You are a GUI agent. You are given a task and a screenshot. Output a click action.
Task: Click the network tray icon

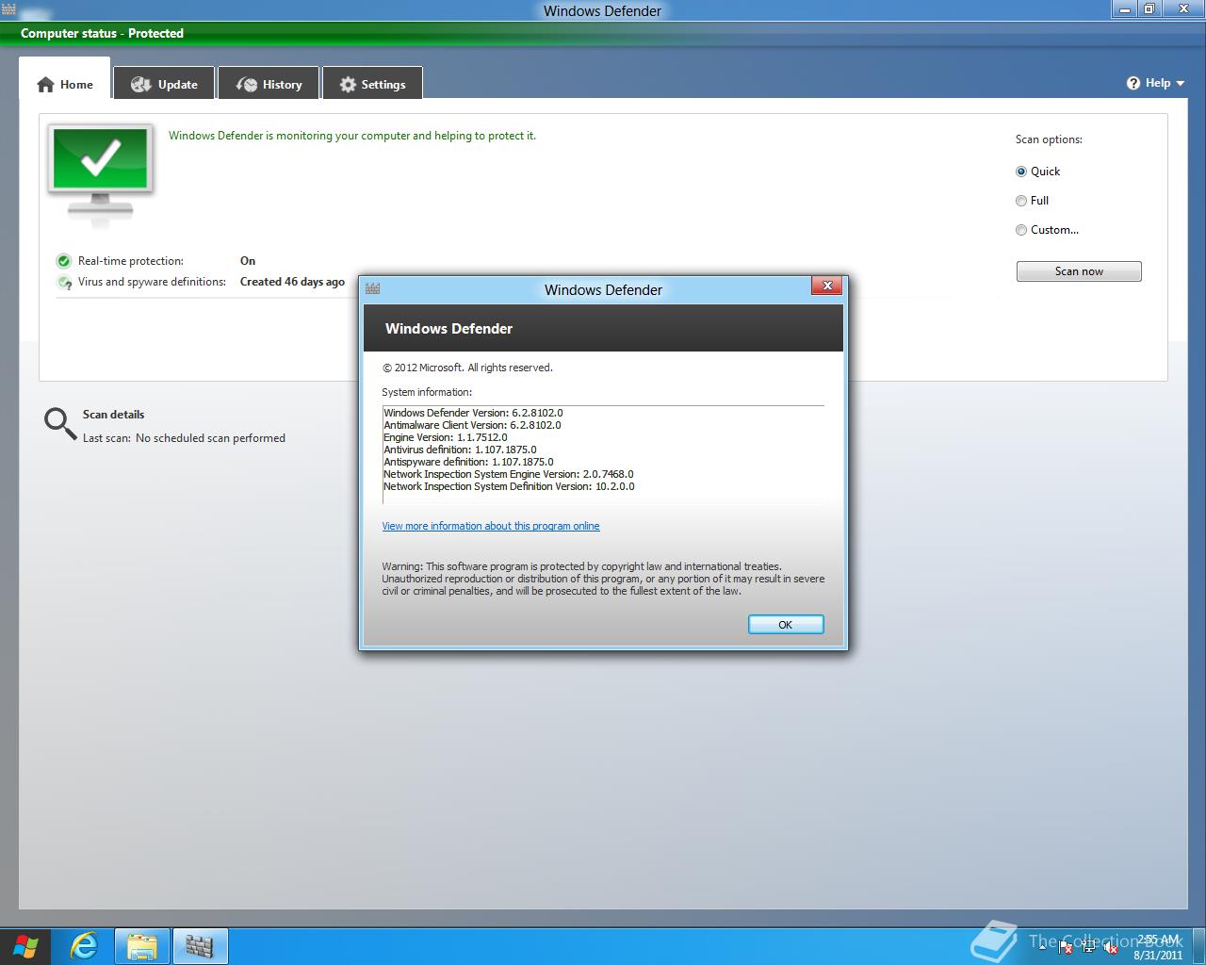[x=1088, y=947]
